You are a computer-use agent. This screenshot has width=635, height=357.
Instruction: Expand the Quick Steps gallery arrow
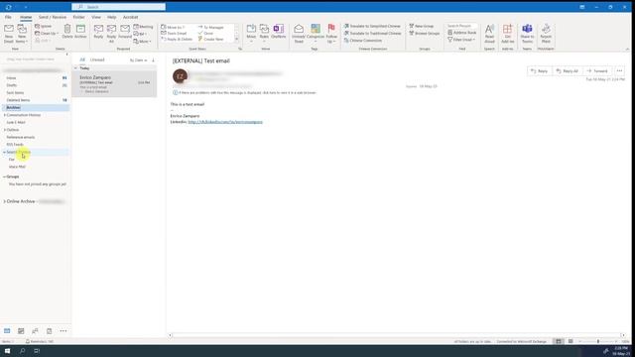click(237, 40)
